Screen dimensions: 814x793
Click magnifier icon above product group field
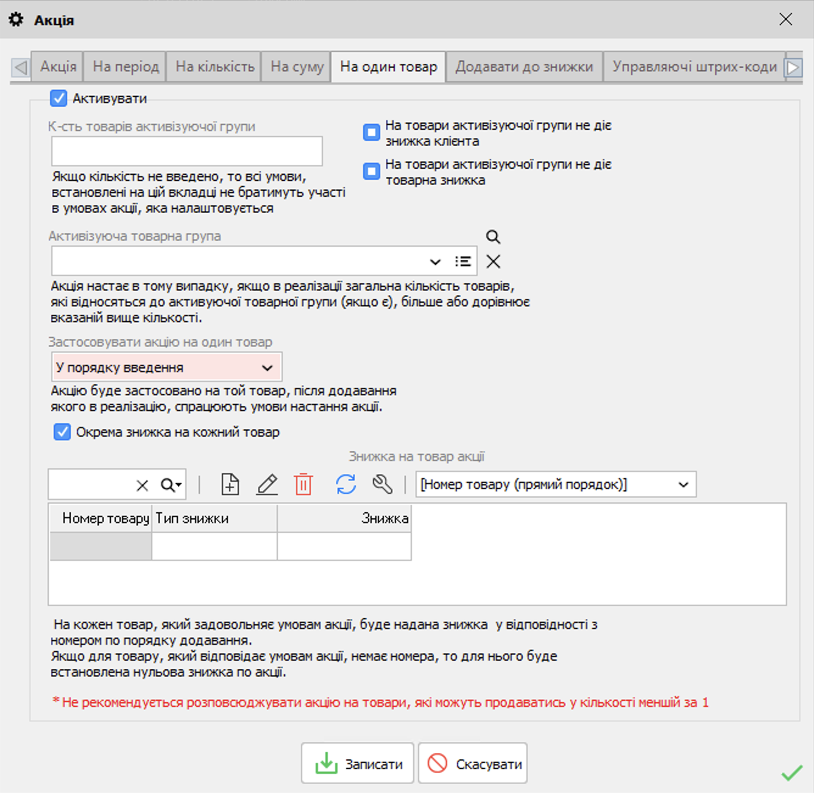pyautogui.click(x=493, y=237)
